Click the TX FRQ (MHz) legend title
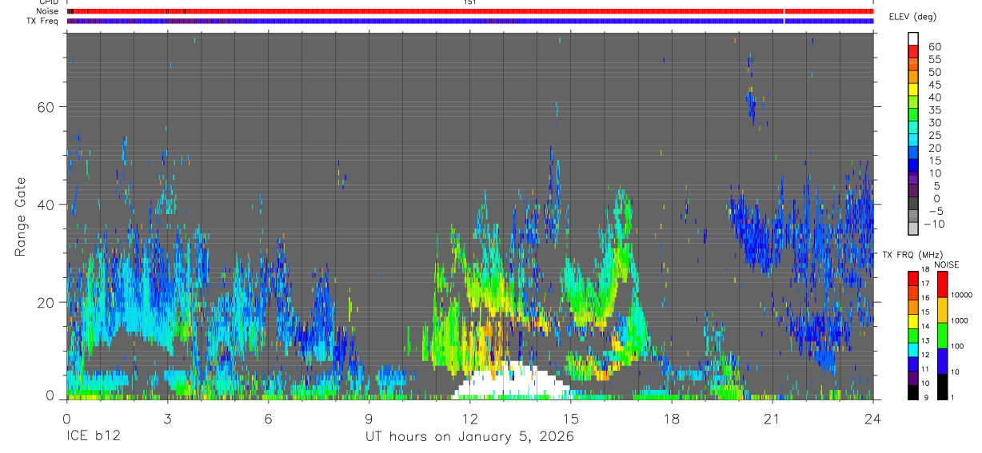The image size is (982, 453). tap(914, 255)
